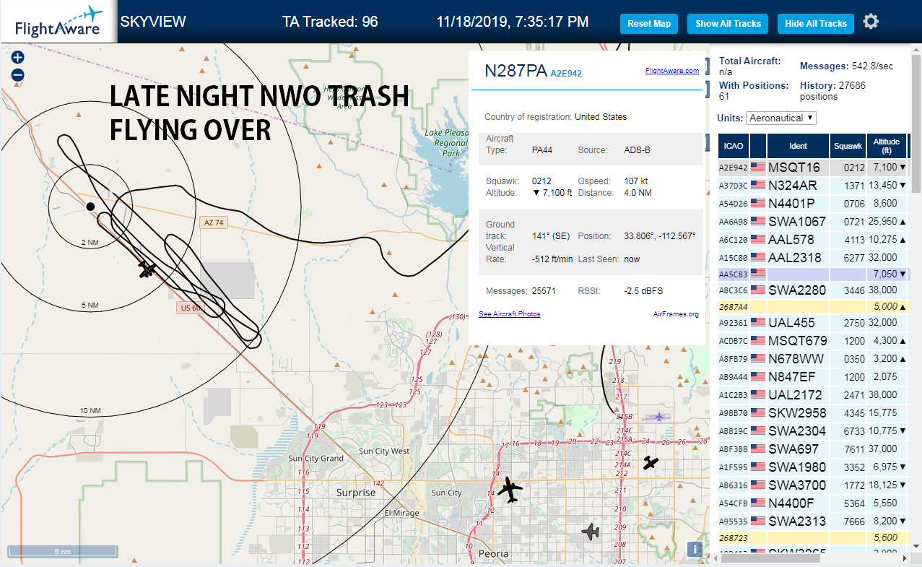Select the MSQT679 aircraft row
Screen dimensions: 922x567
pyautogui.click(x=813, y=341)
